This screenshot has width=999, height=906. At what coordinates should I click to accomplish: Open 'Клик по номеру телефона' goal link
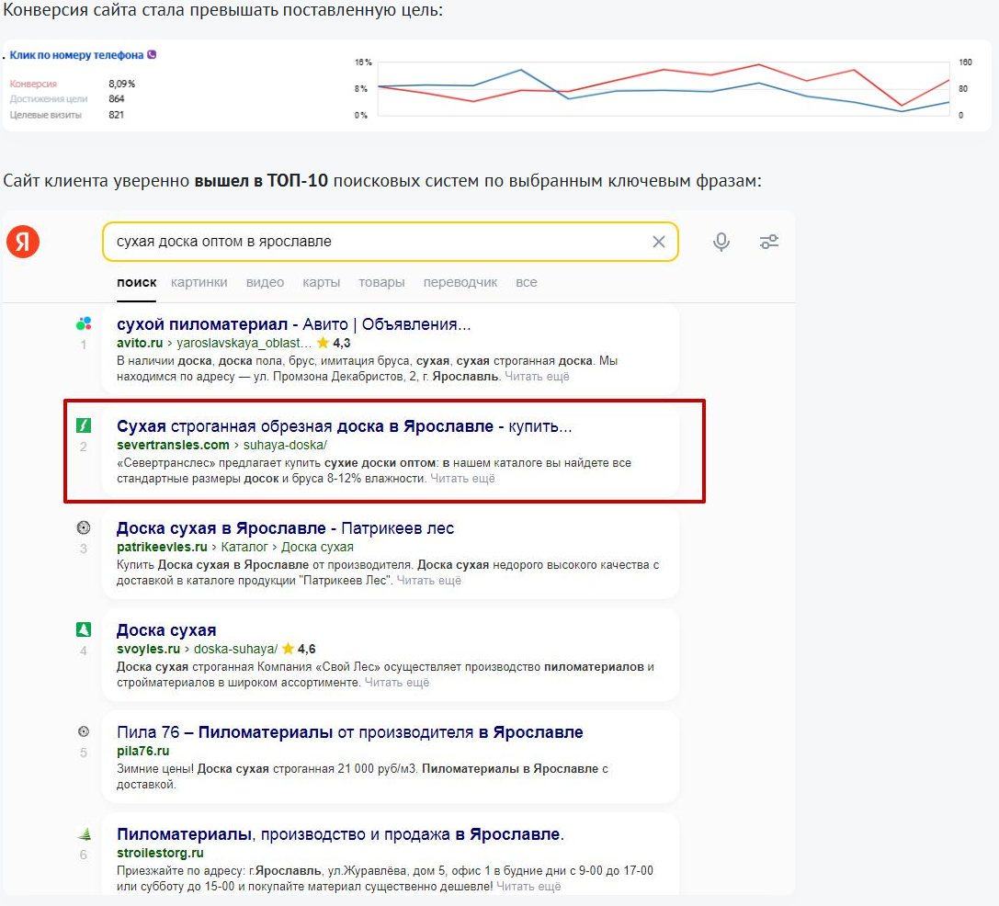(76, 55)
